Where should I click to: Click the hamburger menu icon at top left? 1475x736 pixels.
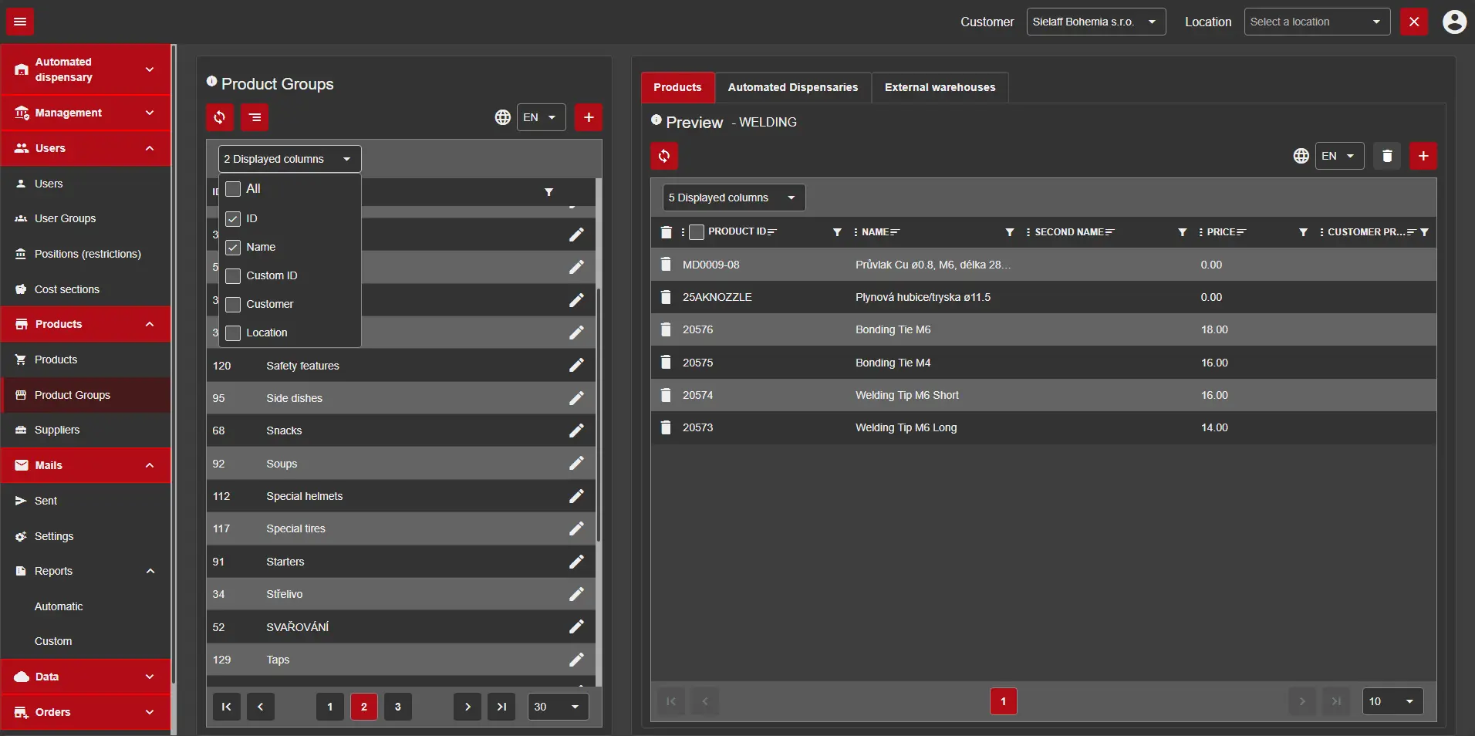click(20, 22)
